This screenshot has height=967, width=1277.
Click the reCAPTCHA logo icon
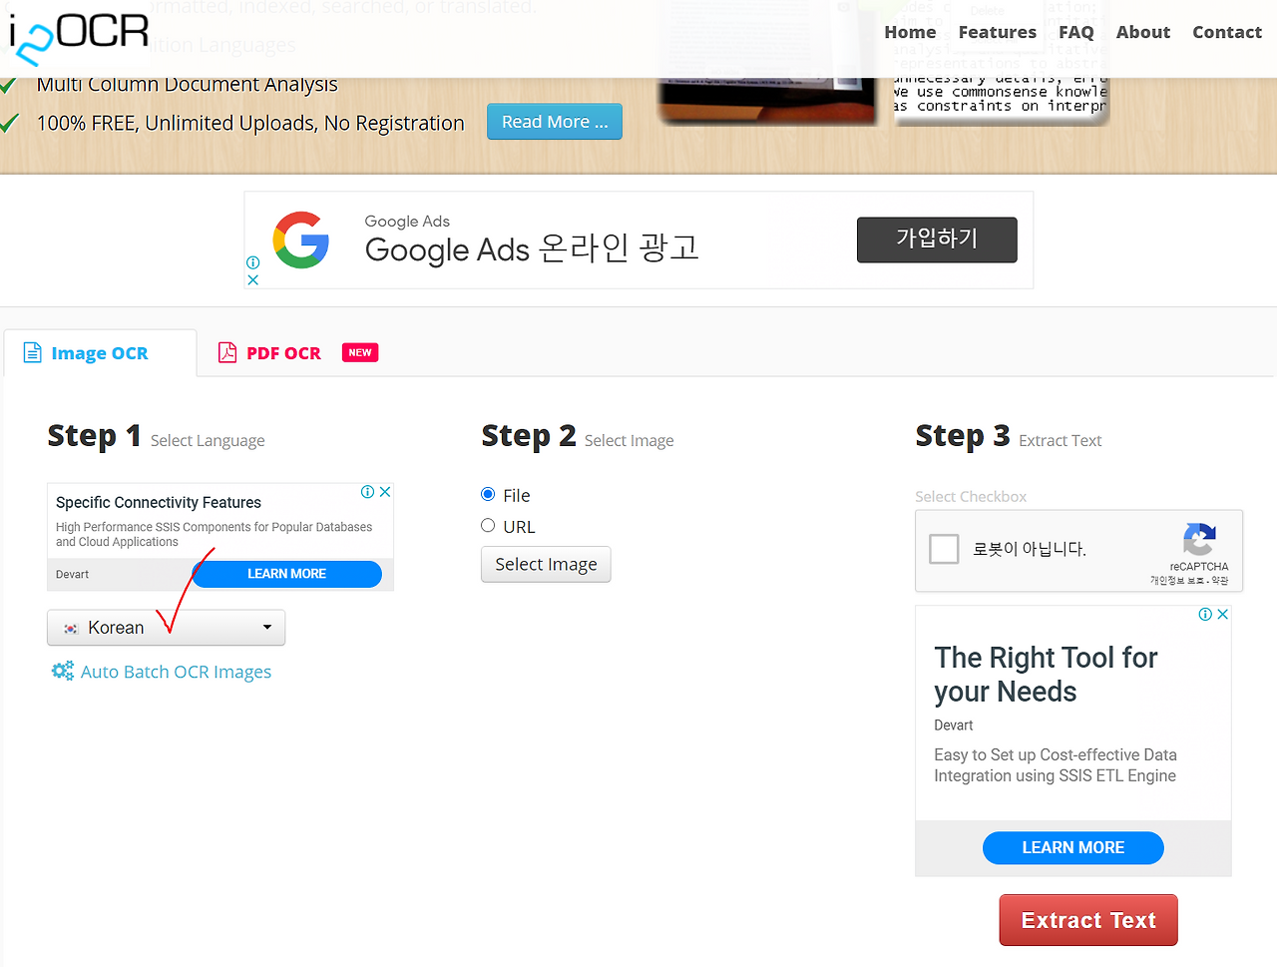click(x=1199, y=540)
